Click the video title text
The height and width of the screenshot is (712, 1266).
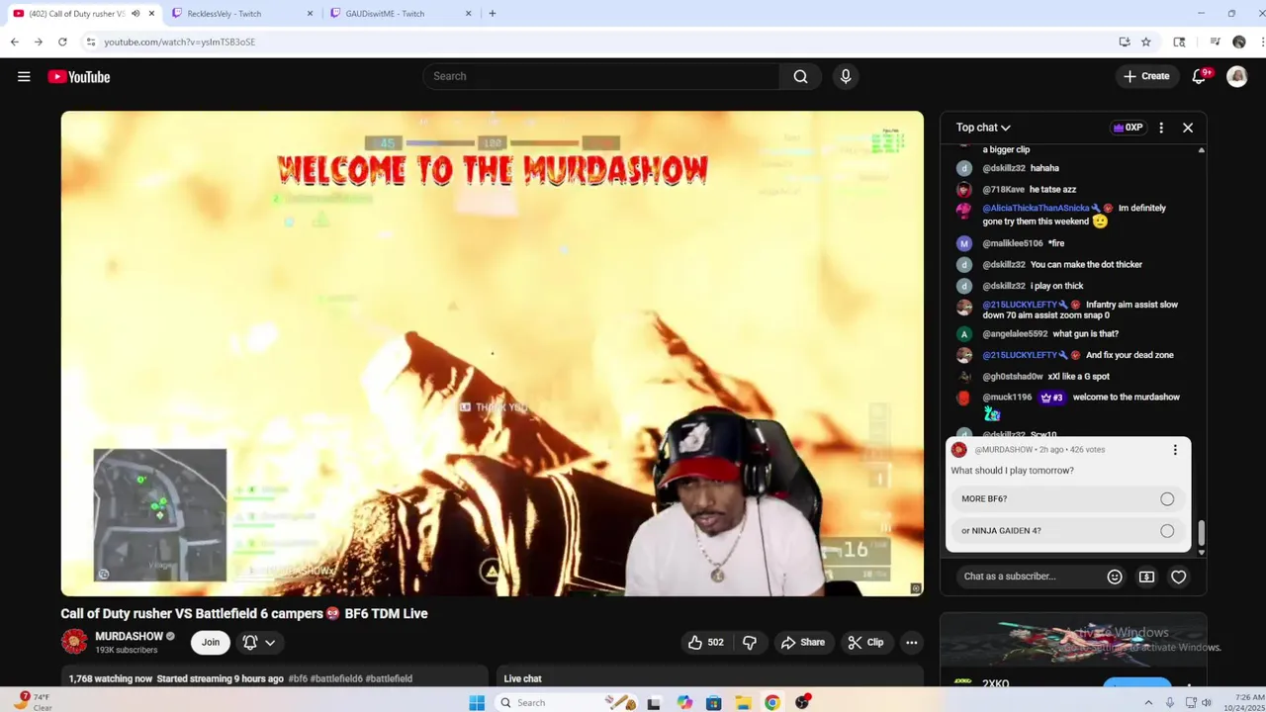pos(244,613)
